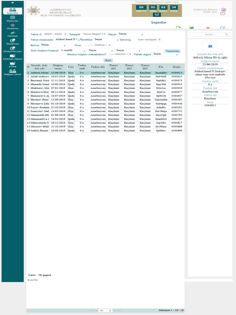This screenshot has height=315, width=236.
Task: Go to next page of results
Action: [116, 310]
